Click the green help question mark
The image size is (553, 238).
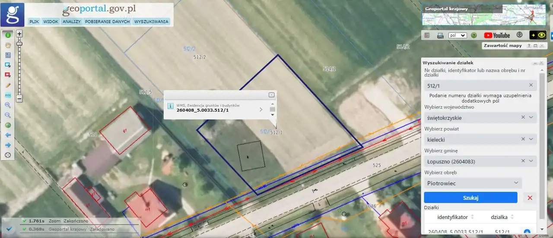click(x=474, y=35)
